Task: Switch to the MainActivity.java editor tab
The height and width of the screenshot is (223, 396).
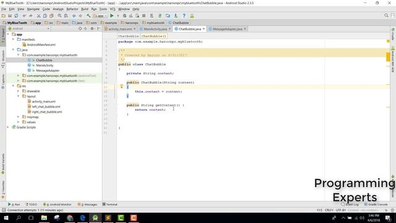Action: 155,29
